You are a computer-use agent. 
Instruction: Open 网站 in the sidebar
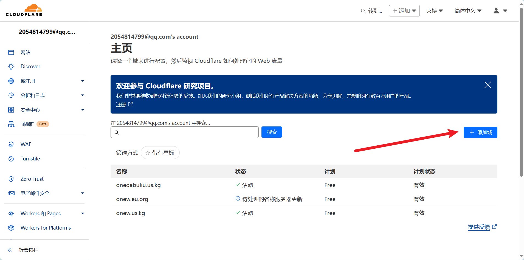click(x=26, y=52)
